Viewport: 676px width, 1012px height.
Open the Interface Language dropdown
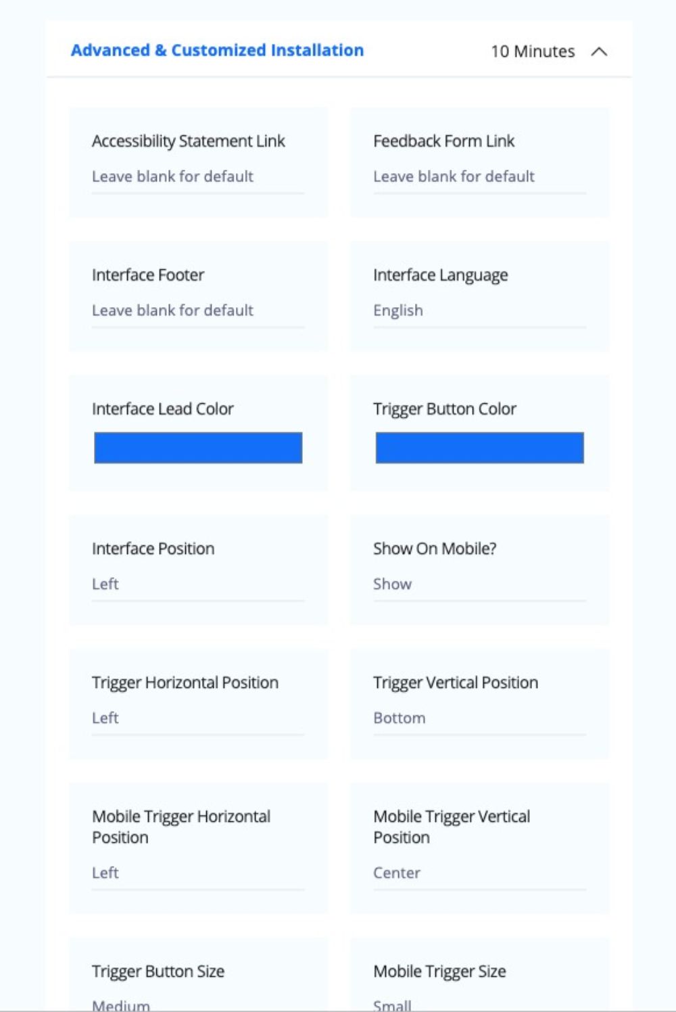point(479,310)
